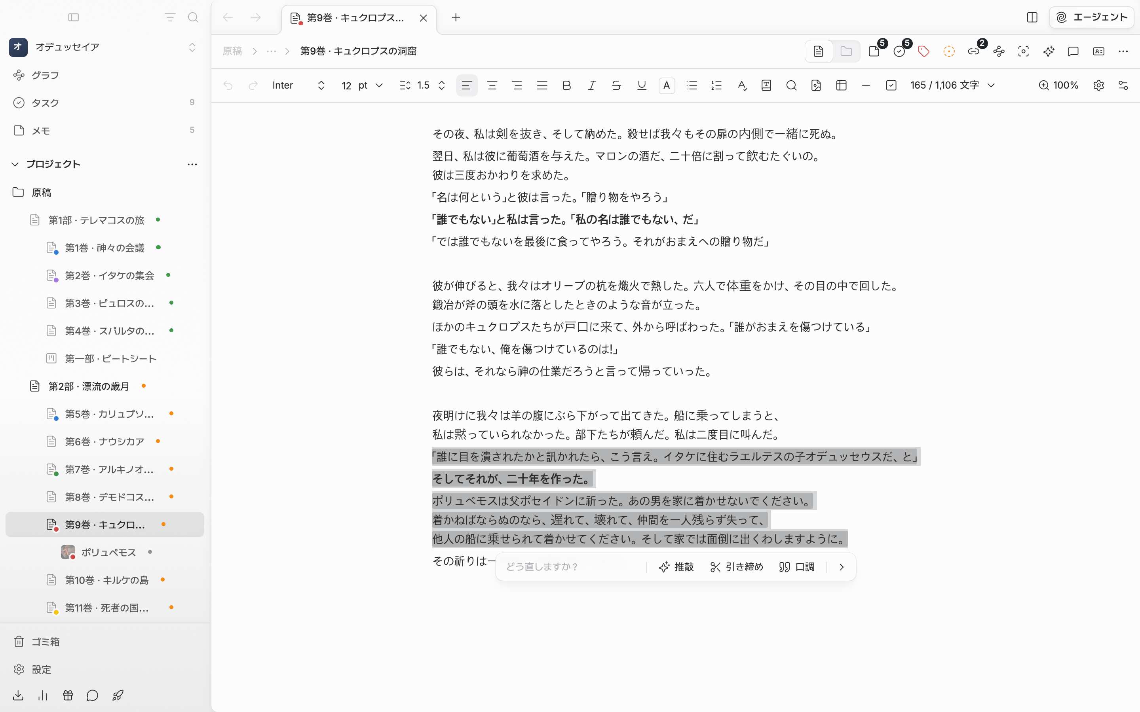Open the comments bubble icon in header
Viewport: 1140px width, 712px height.
[x=1073, y=51]
